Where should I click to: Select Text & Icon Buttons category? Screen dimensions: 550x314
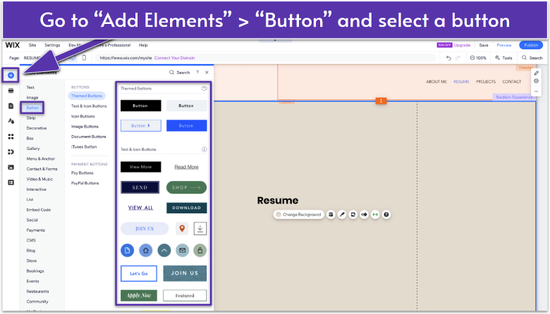tap(89, 106)
